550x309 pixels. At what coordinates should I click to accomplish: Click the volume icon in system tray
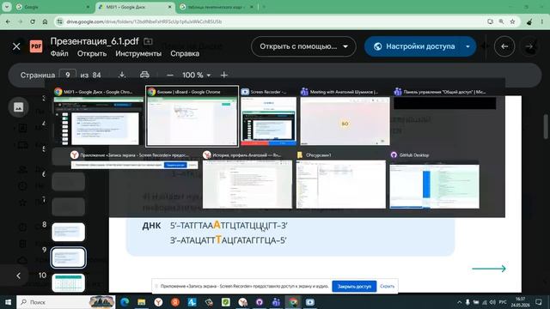(x=492, y=302)
